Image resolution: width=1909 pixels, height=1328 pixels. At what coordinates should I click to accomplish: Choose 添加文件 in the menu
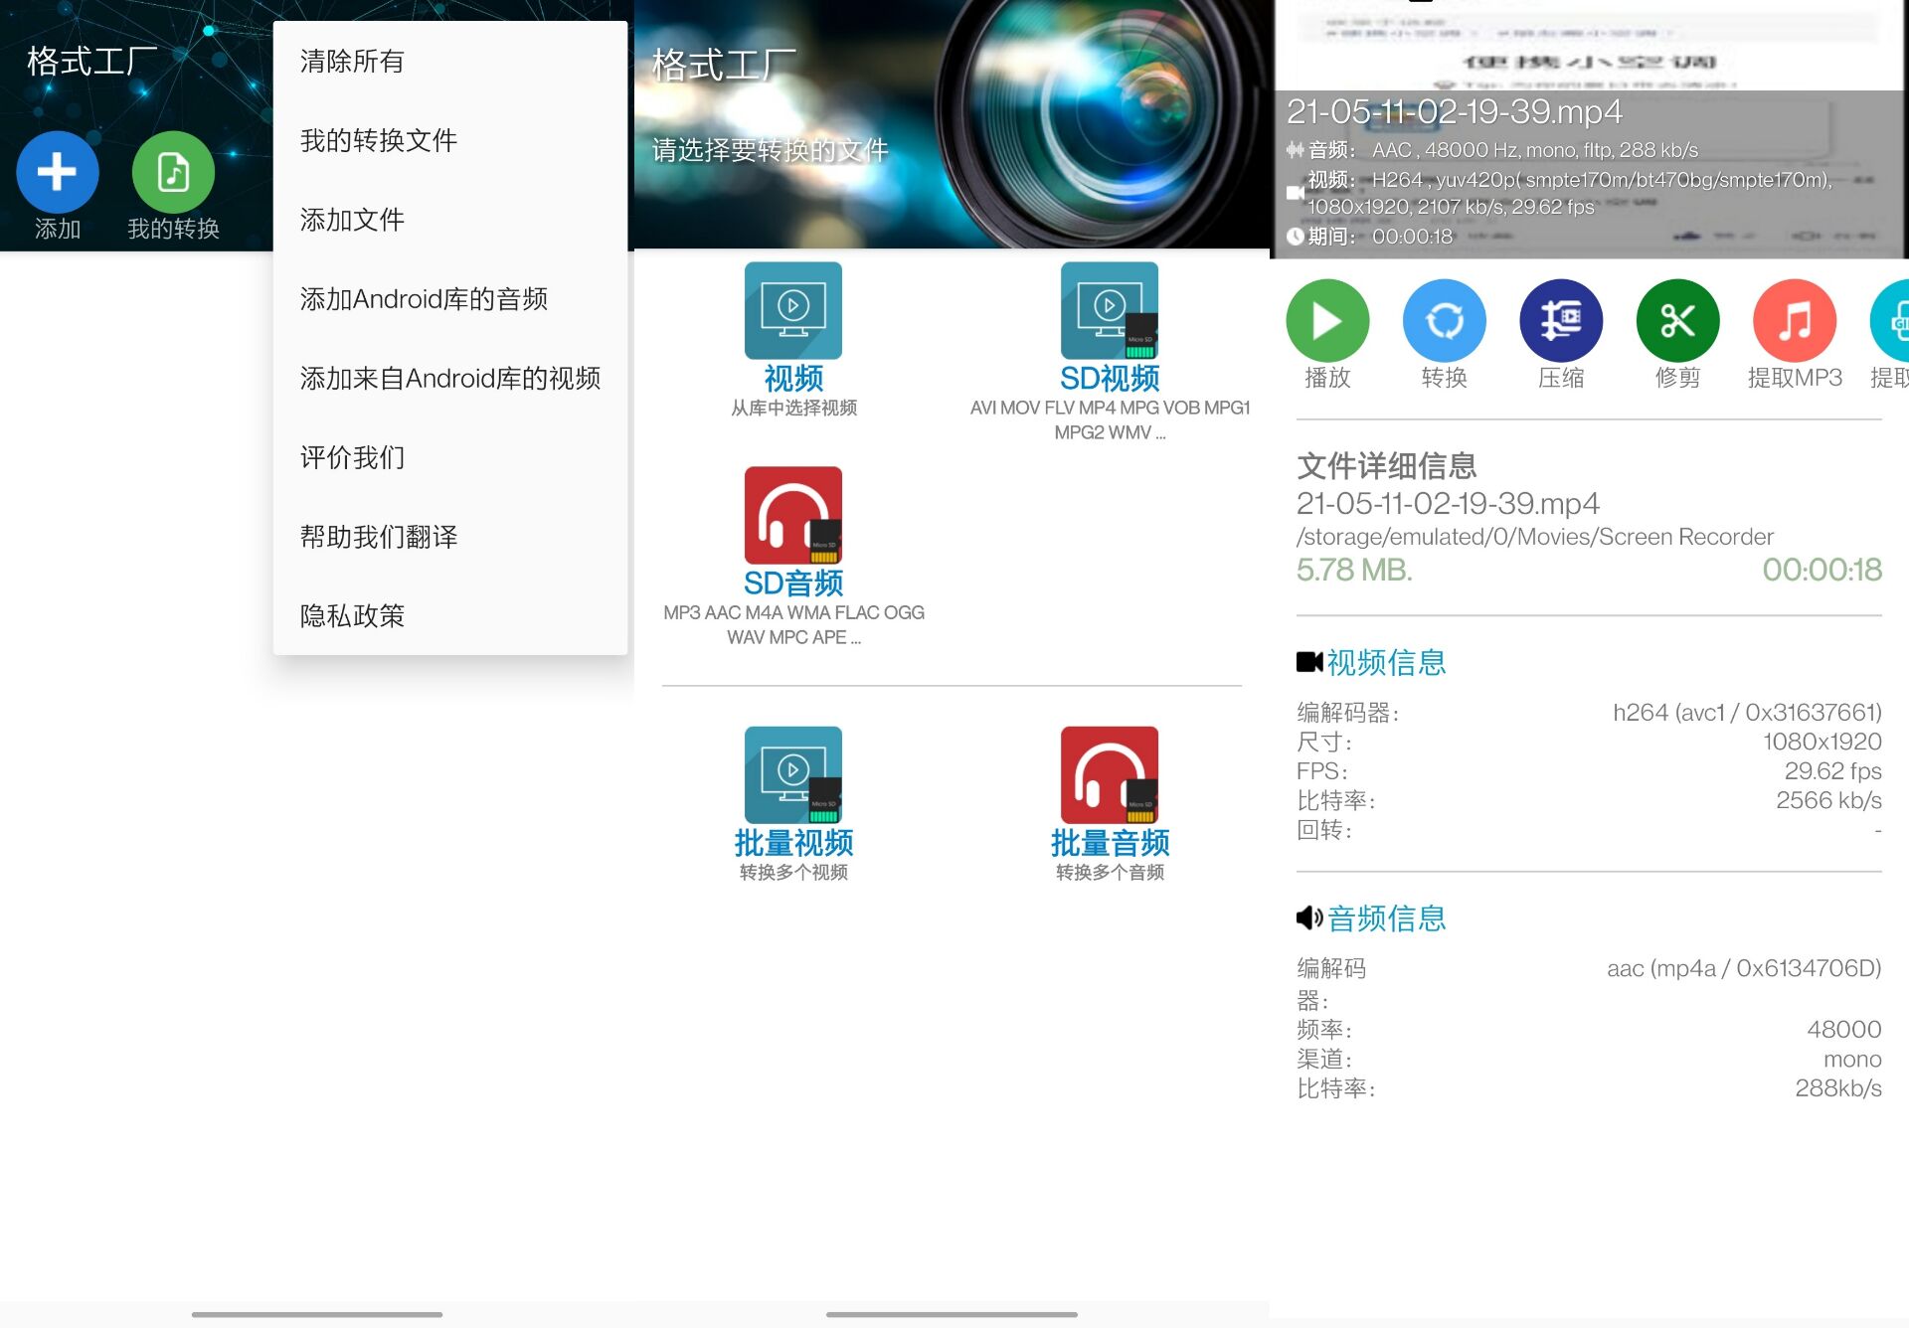tap(352, 220)
